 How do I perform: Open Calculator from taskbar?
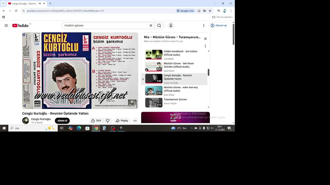click(104, 128)
